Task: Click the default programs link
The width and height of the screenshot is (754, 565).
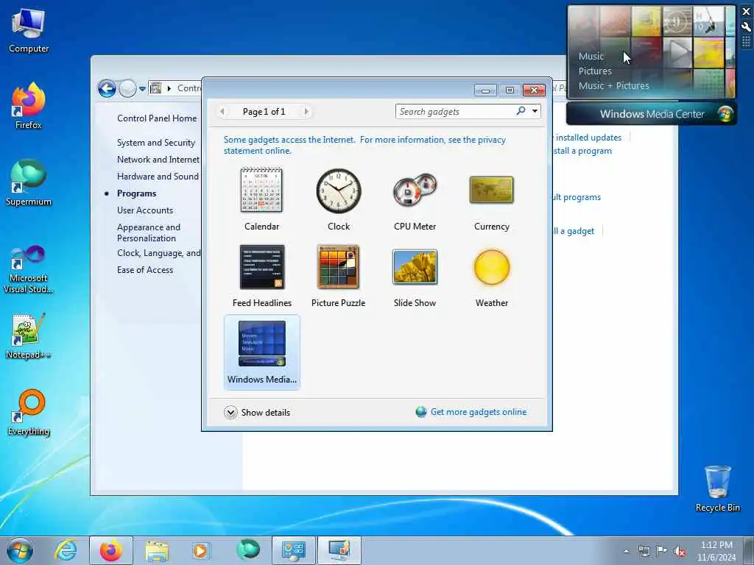Action: click(577, 197)
